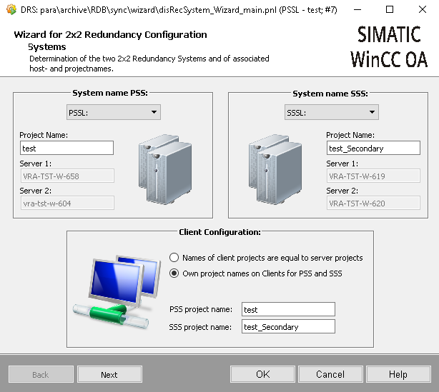Click the DRS window title bar icon
The height and width of the screenshot is (392, 439).
10,10
